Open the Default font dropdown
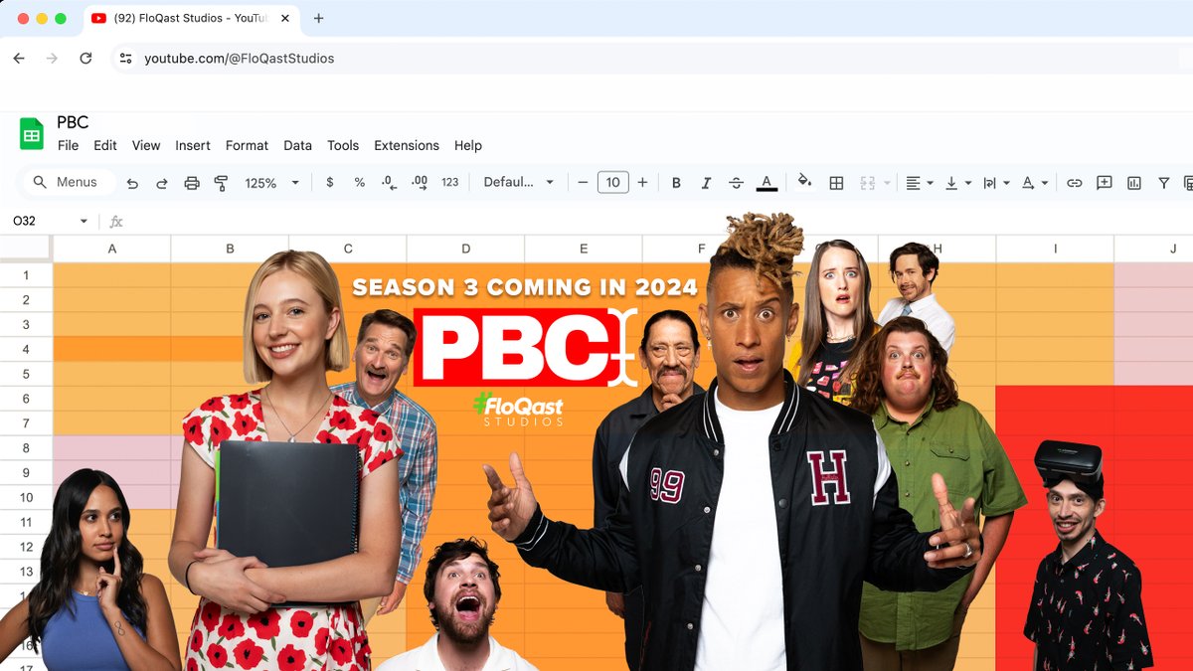 pos(518,183)
